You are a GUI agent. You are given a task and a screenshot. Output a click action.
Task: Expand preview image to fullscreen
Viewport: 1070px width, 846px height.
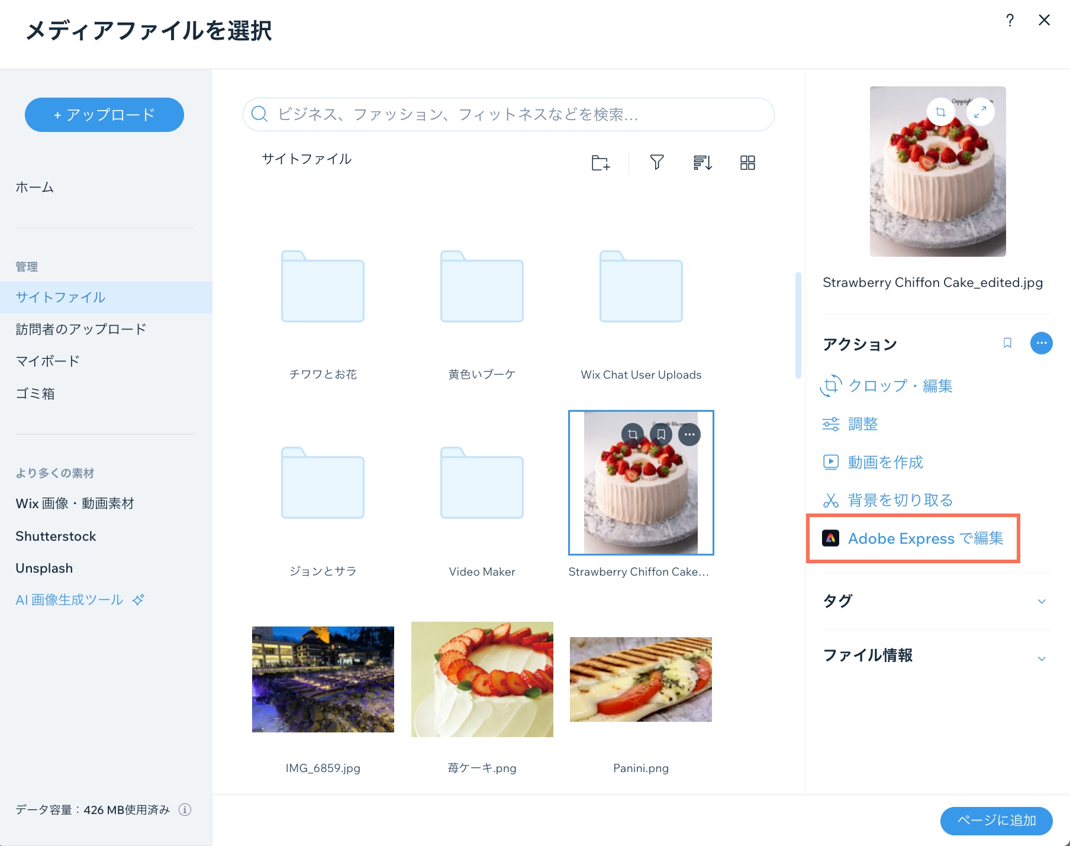click(x=980, y=112)
